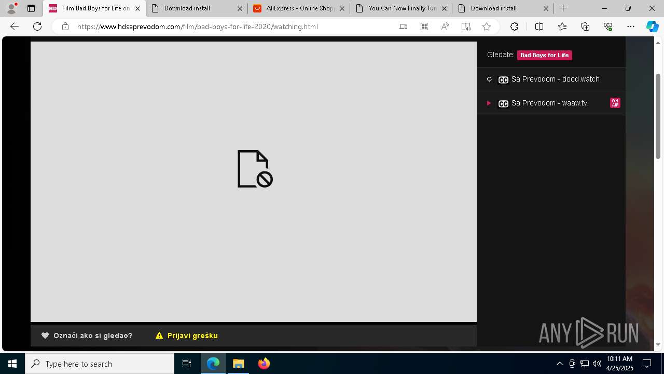Click the media cast icon in address bar
The image size is (664, 374).
coord(403,26)
